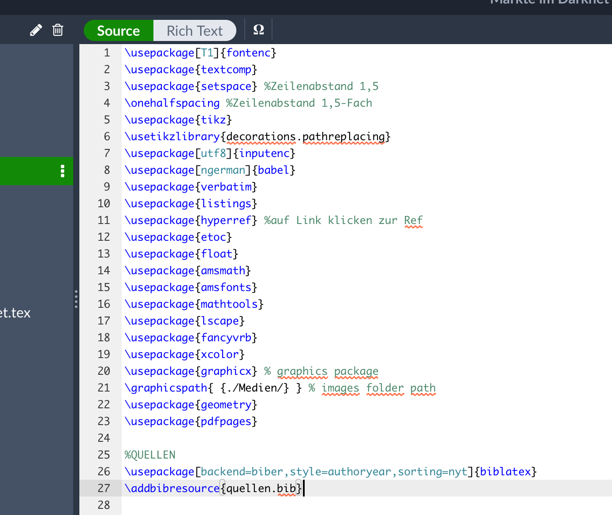Switch to Rich Text editor mode
This screenshot has height=515, width=612.
[x=194, y=31]
